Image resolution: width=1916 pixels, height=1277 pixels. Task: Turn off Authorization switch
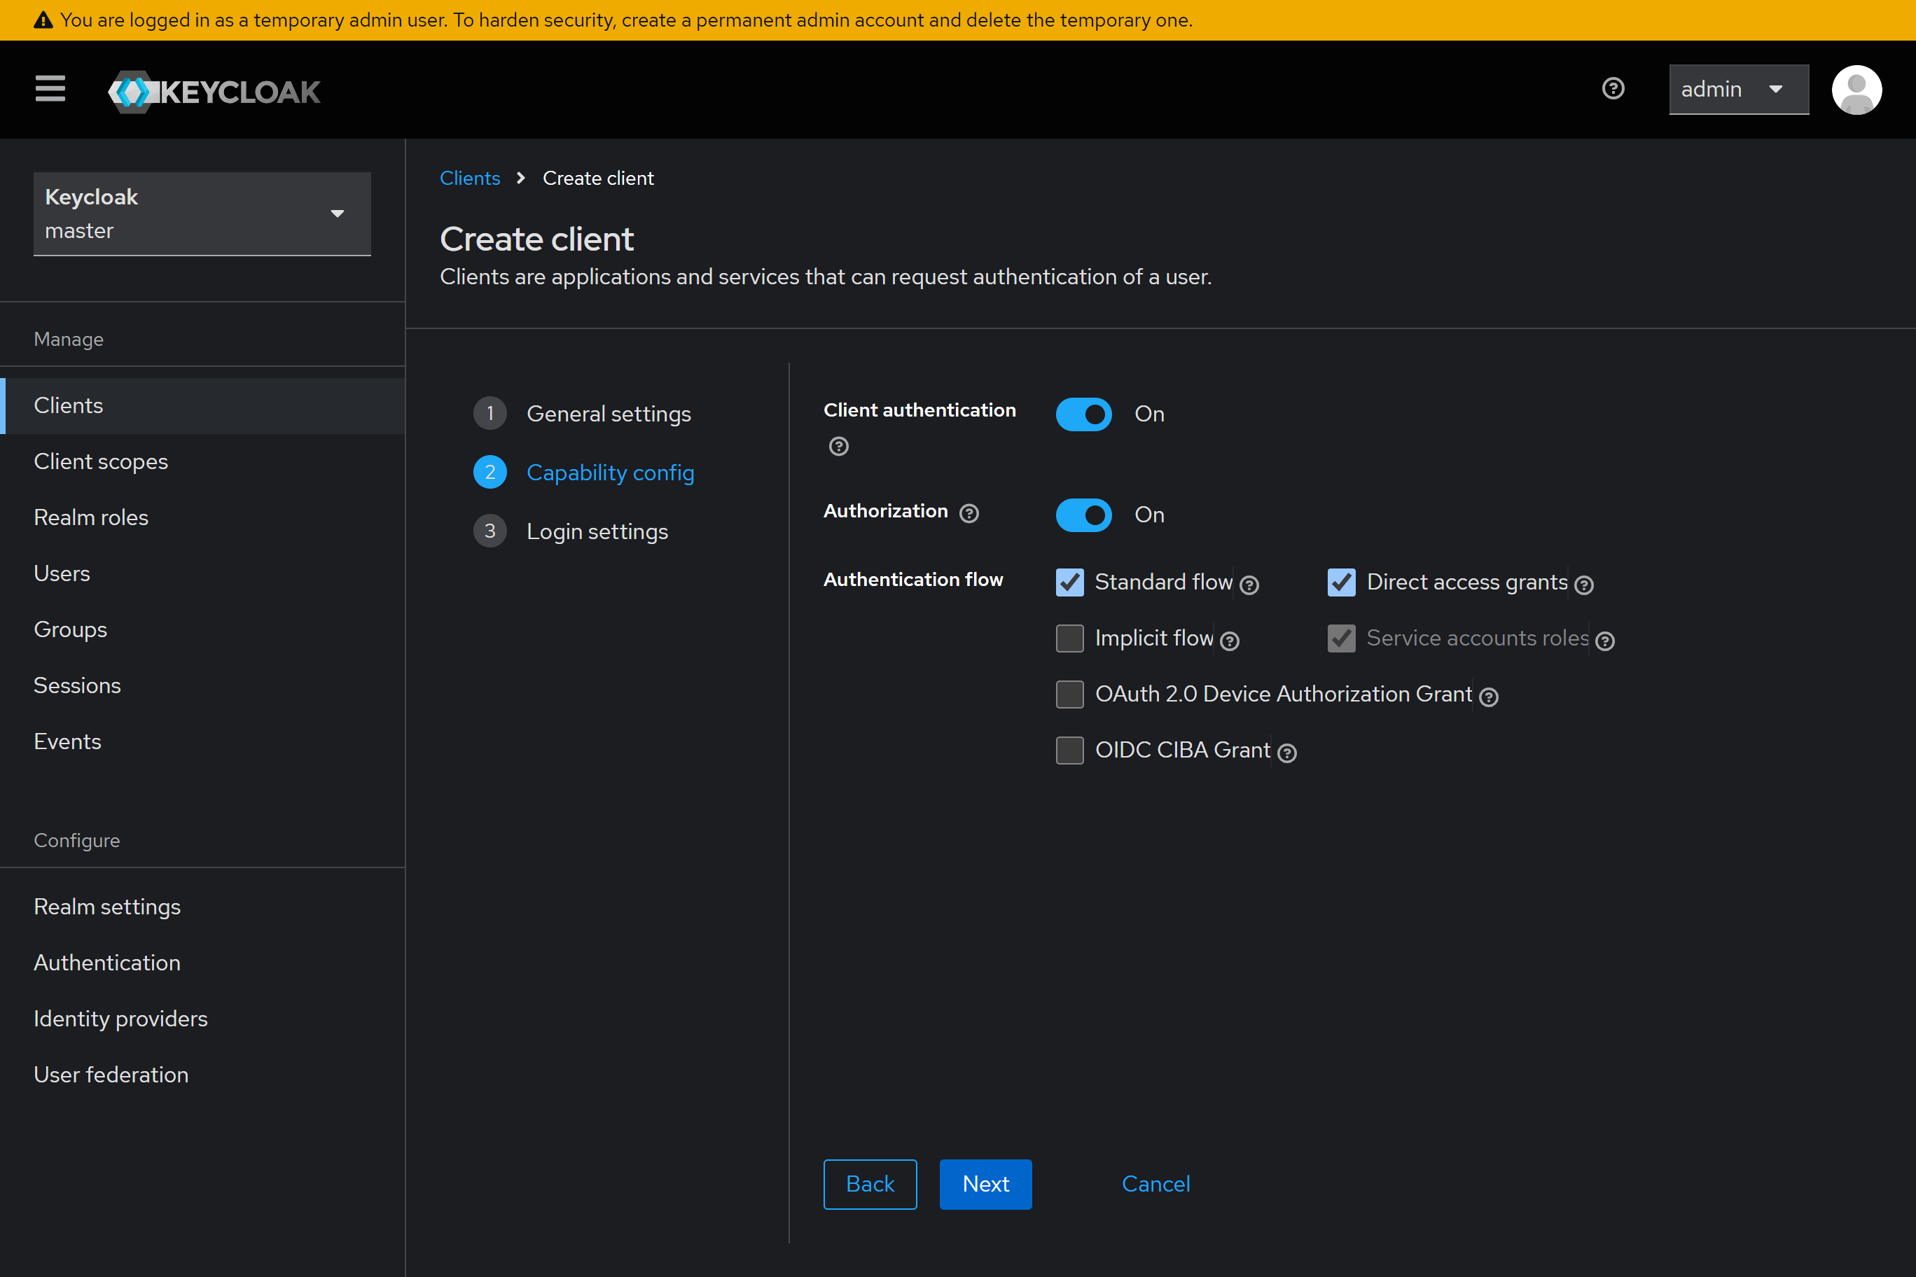[1083, 515]
